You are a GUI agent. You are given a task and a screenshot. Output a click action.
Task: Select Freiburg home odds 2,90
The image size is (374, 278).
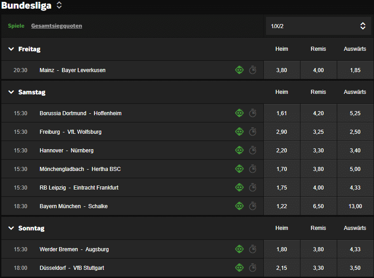pos(282,132)
